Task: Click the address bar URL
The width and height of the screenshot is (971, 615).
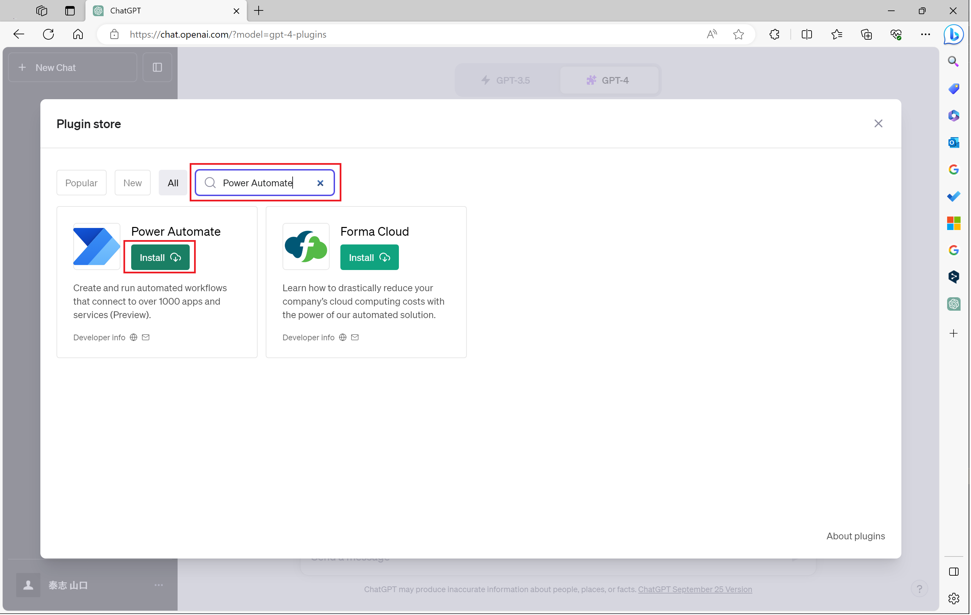Action: pos(228,34)
